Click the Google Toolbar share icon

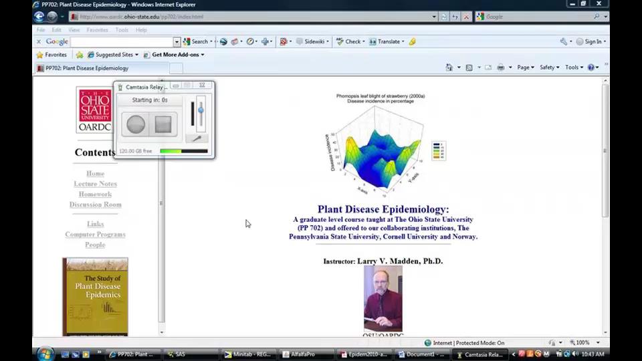(235, 41)
